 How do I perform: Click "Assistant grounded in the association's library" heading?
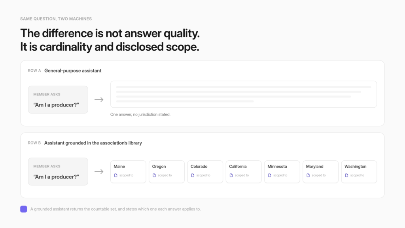93,143
